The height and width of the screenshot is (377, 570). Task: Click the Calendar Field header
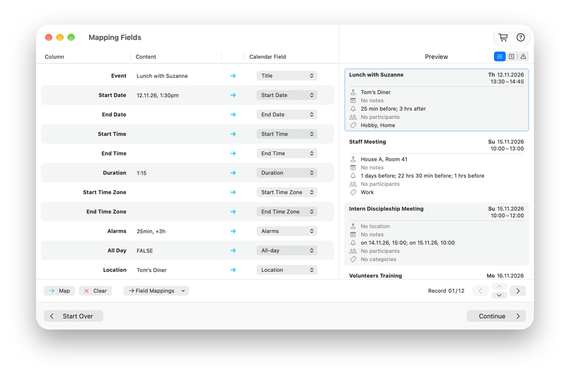267,57
